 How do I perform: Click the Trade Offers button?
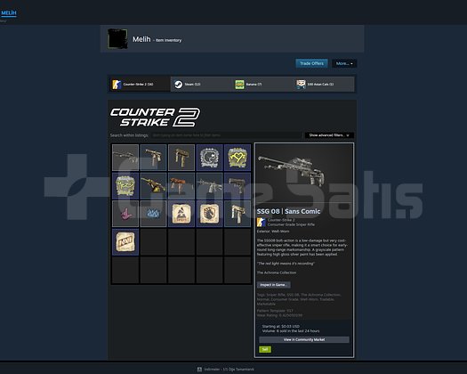point(311,63)
